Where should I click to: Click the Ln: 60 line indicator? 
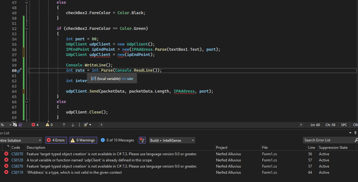pyautogui.click(x=315, y=125)
